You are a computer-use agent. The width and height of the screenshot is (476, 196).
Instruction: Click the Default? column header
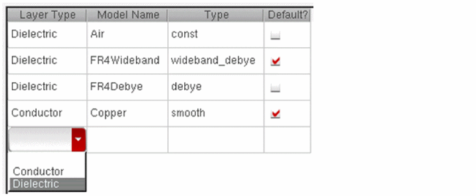(x=288, y=15)
